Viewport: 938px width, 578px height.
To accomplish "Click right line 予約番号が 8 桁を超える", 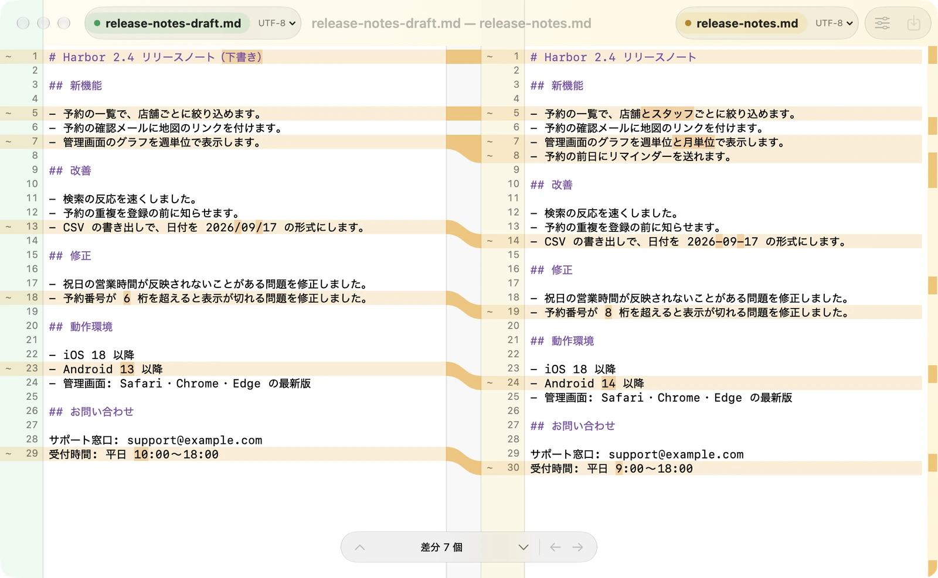I will [690, 312].
